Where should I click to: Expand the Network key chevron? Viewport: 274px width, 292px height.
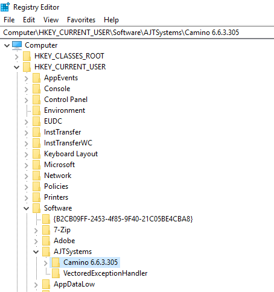[26, 176]
